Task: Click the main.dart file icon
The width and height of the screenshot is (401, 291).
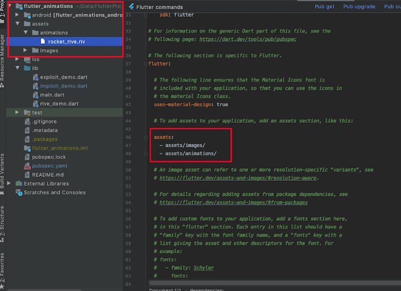Action: pyautogui.click(x=35, y=95)
